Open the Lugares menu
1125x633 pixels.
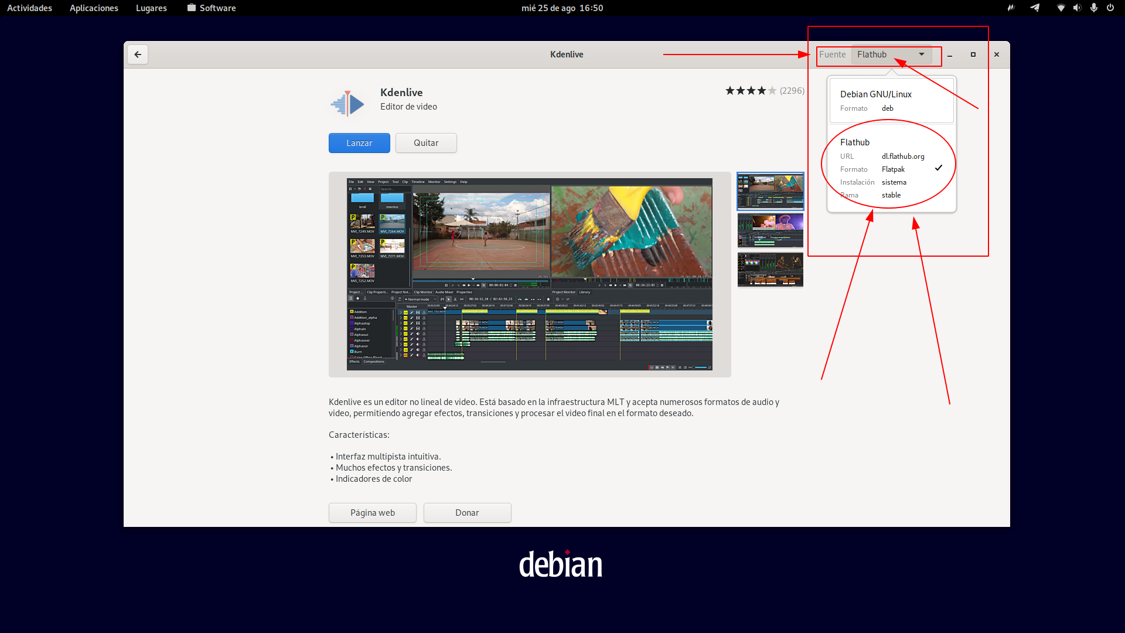[151, 8]
